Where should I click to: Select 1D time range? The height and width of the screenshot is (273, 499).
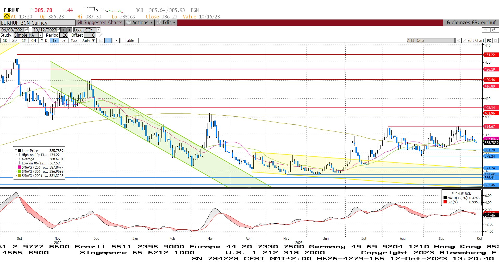(5, 40)
